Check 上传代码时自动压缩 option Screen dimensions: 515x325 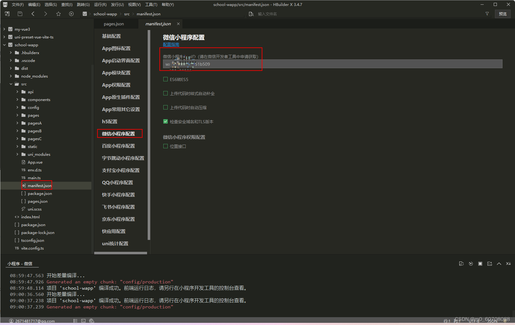pos(166,107)
